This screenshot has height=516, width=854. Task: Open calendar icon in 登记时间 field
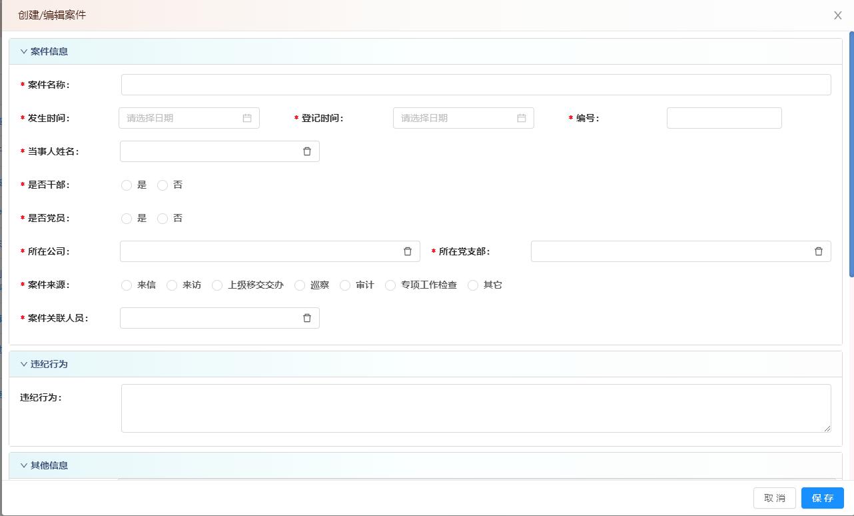point(522,118)
